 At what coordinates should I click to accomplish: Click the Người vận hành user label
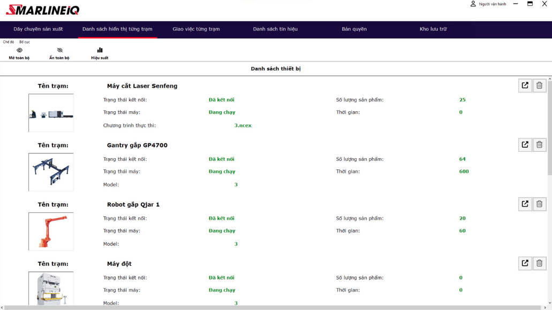pos(493,4)
